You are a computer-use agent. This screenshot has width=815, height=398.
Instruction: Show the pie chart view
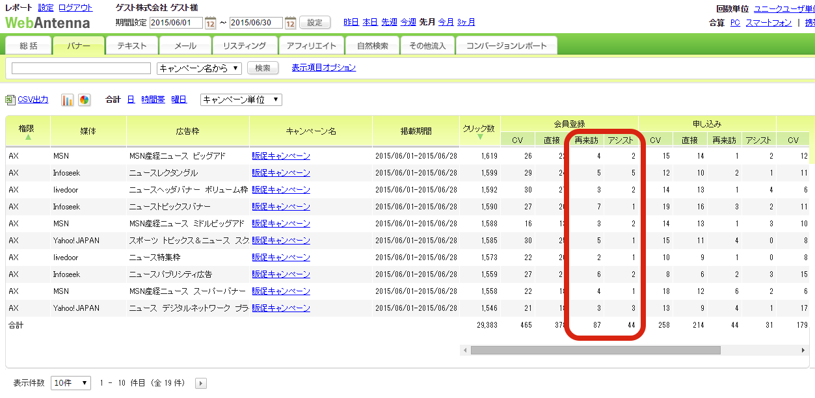84,100
